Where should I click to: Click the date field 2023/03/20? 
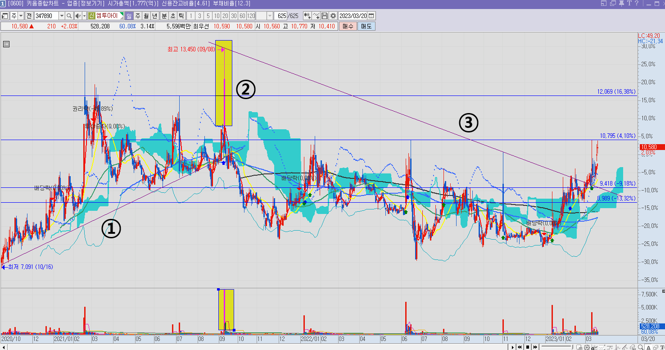tap(353, 16)
